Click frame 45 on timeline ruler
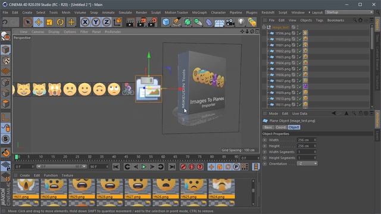This screenshot has width=381, height=214. (x=126, y=157)
